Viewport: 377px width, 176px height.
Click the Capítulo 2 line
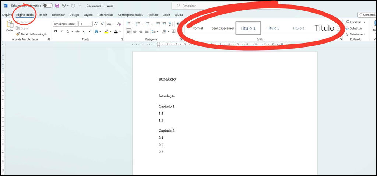tap(166, 131)
